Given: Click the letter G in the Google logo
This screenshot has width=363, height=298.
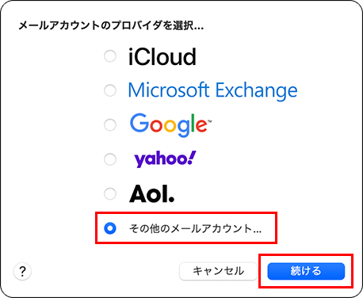Looking at the screenshot, I should pos(139,123).
